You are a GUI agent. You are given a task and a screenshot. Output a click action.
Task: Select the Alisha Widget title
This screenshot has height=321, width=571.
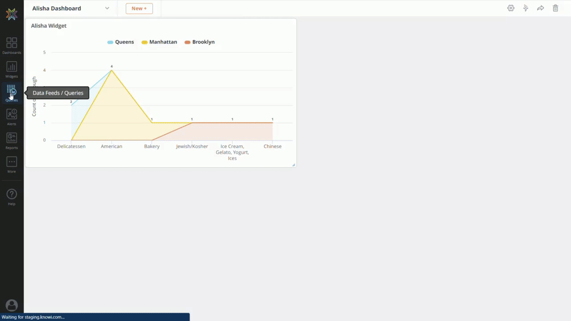tap(49, 25)
